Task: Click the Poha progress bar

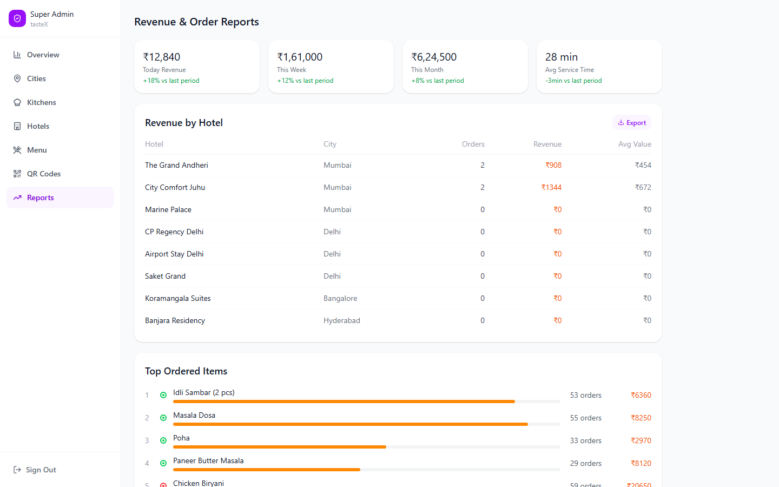Action: (x=367, y=447)
